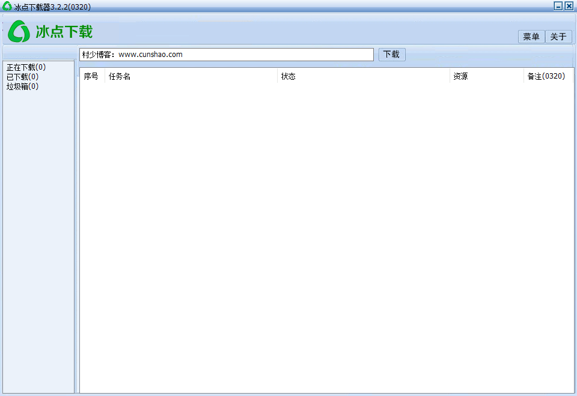This screenshot has height=396, width=577.
Task: Minimize the 冰点下载器 window
Action: 558,6
